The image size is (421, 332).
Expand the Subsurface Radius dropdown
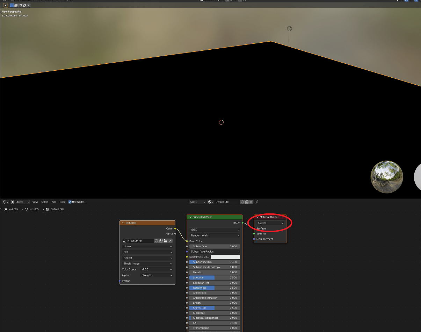tap(215, 252)
